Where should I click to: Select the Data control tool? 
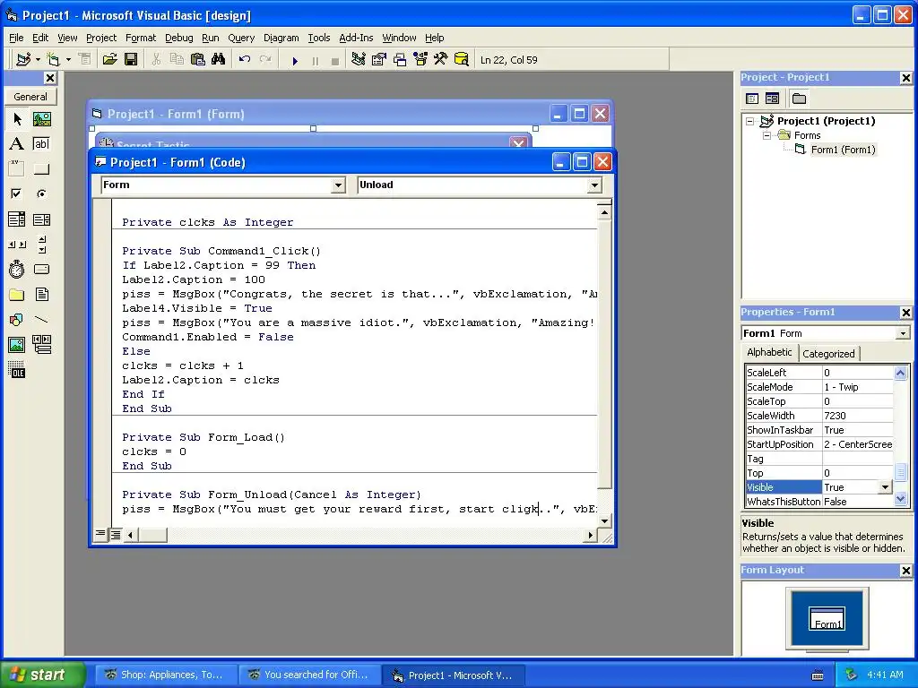pyautogui.click(x=41, y=345)
